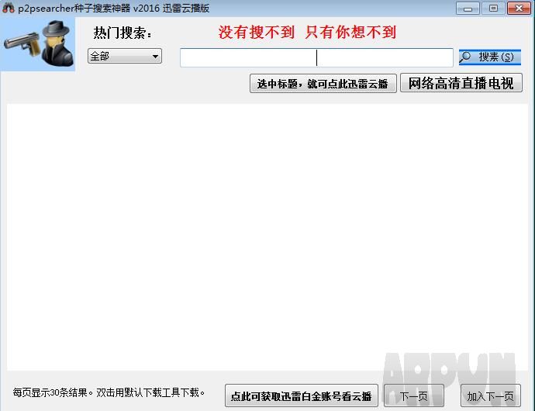The image size is (535, 411).
Task: Click the binoculars app icon in title bar
Action: (x=9, y=9)
